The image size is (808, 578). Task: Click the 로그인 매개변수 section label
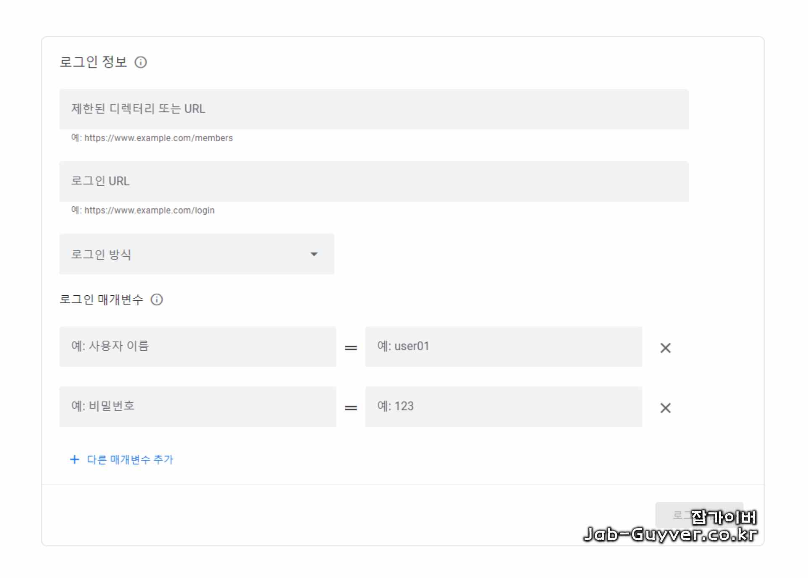[x=101, y=300]
